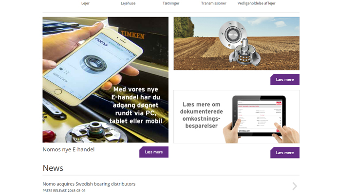The image size is (337, 196).
Task: Click the TIMKEN logo in the promo image
Action: pos(132,35)
